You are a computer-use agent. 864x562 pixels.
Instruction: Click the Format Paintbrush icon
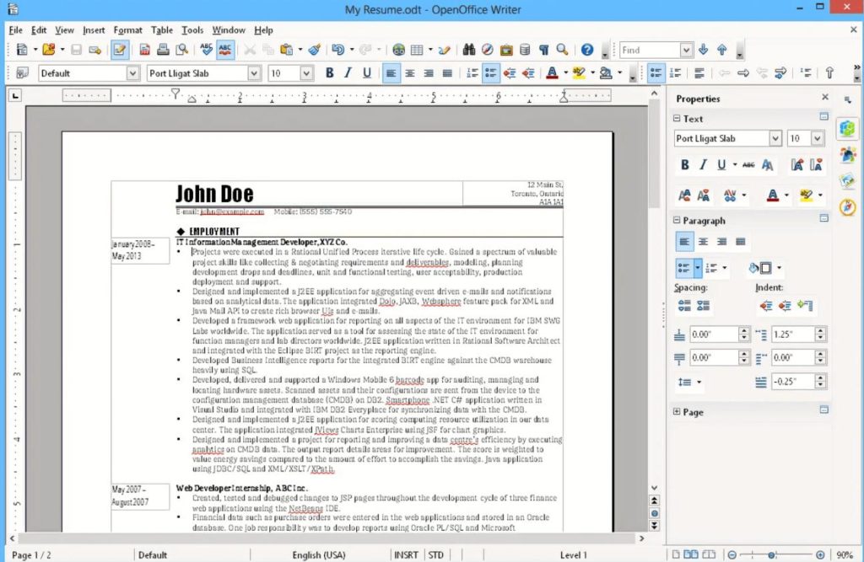pos(315,50)
